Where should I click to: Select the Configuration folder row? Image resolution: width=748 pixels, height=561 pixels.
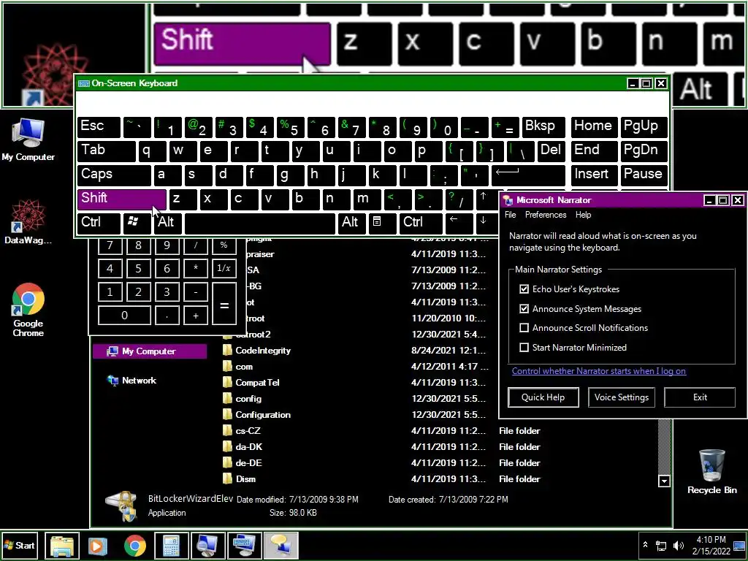263,415
